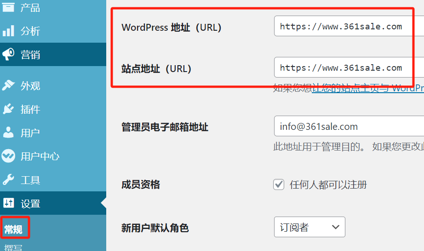Click the 新用户默认角色 label
This screenshot has height=251, width=424.
tap(155, 228)
